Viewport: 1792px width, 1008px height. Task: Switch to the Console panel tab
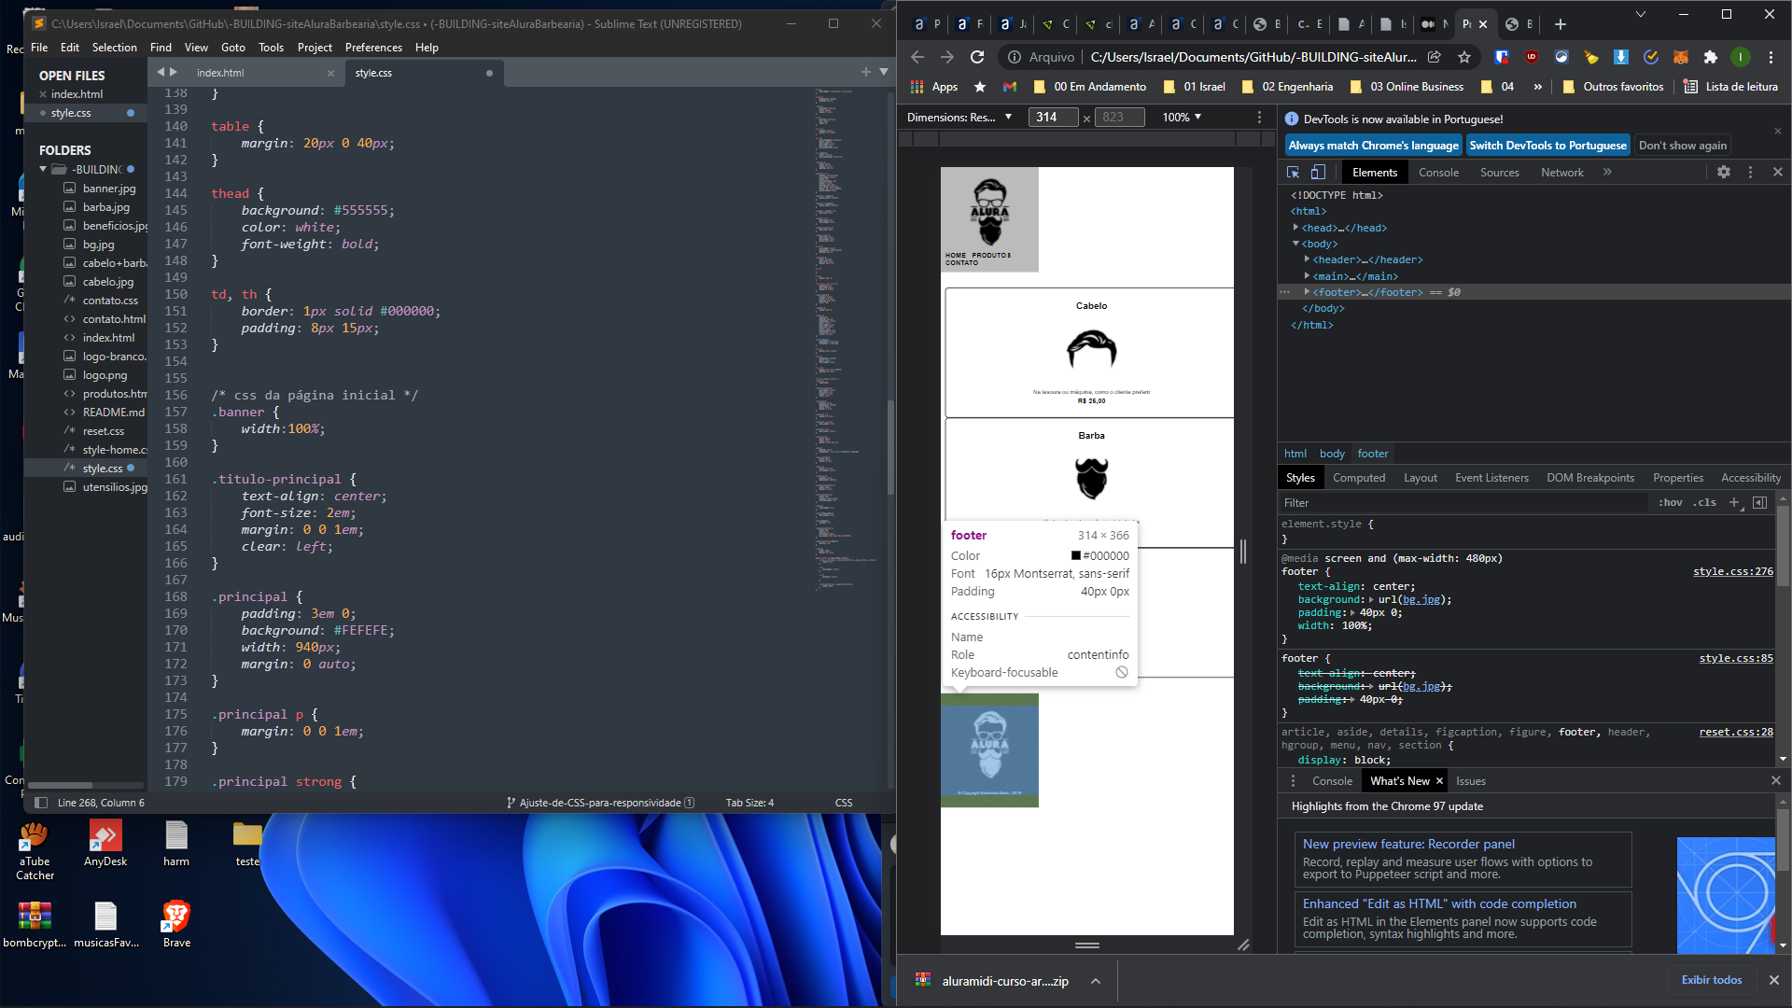point(1438,173)
